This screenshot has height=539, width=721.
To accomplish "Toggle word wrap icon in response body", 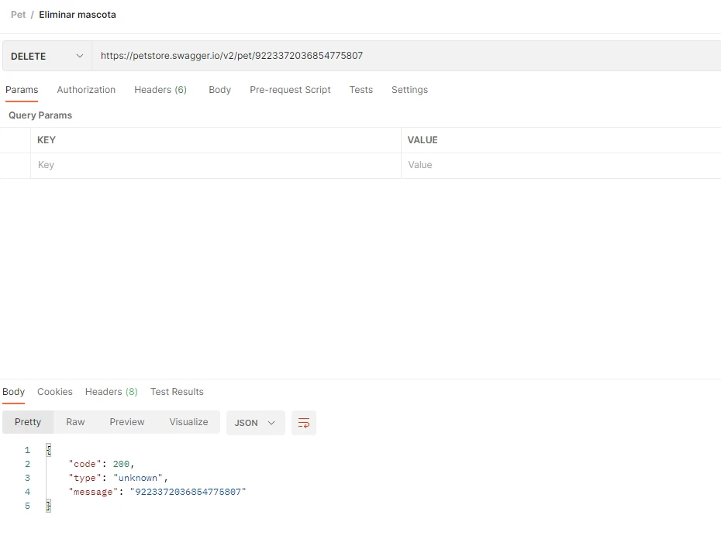I will point(303,423).
